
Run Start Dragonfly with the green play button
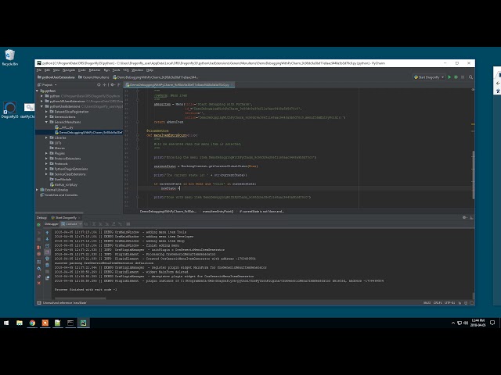click(x=449, y=77)
